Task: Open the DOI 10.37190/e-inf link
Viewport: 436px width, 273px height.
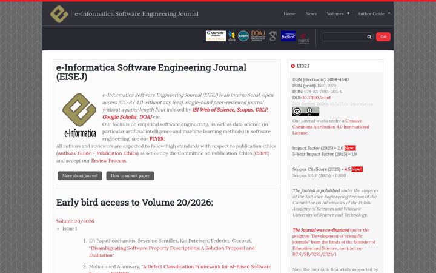Action: coord(317,98)
